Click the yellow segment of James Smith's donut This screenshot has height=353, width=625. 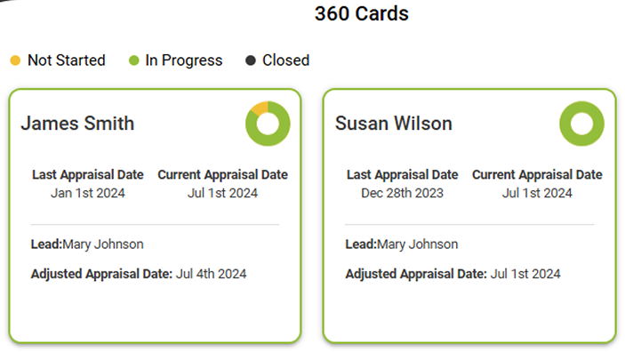tap(260, 108)
